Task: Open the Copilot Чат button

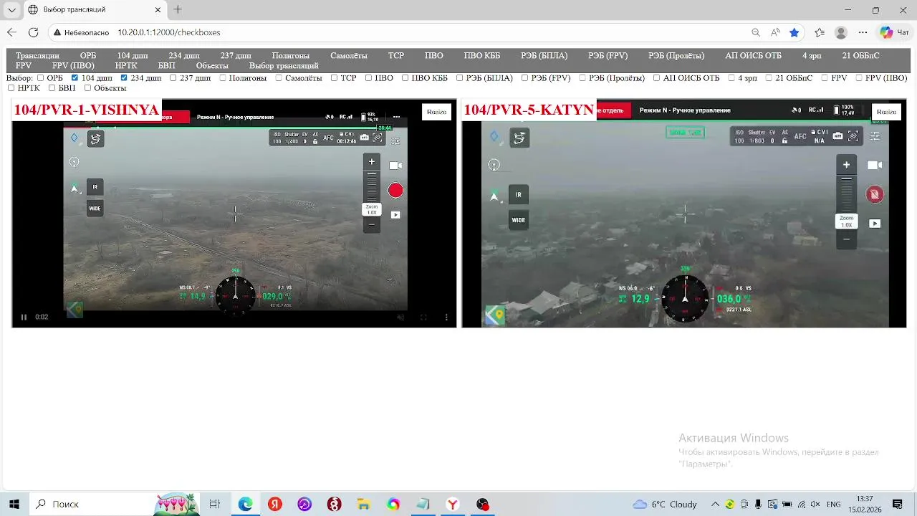Action: tap(895, 32)
